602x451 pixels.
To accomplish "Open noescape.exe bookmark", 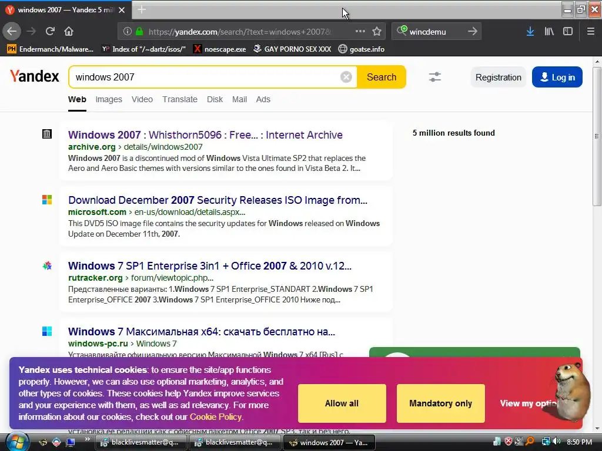I will [x=220, y=49].
